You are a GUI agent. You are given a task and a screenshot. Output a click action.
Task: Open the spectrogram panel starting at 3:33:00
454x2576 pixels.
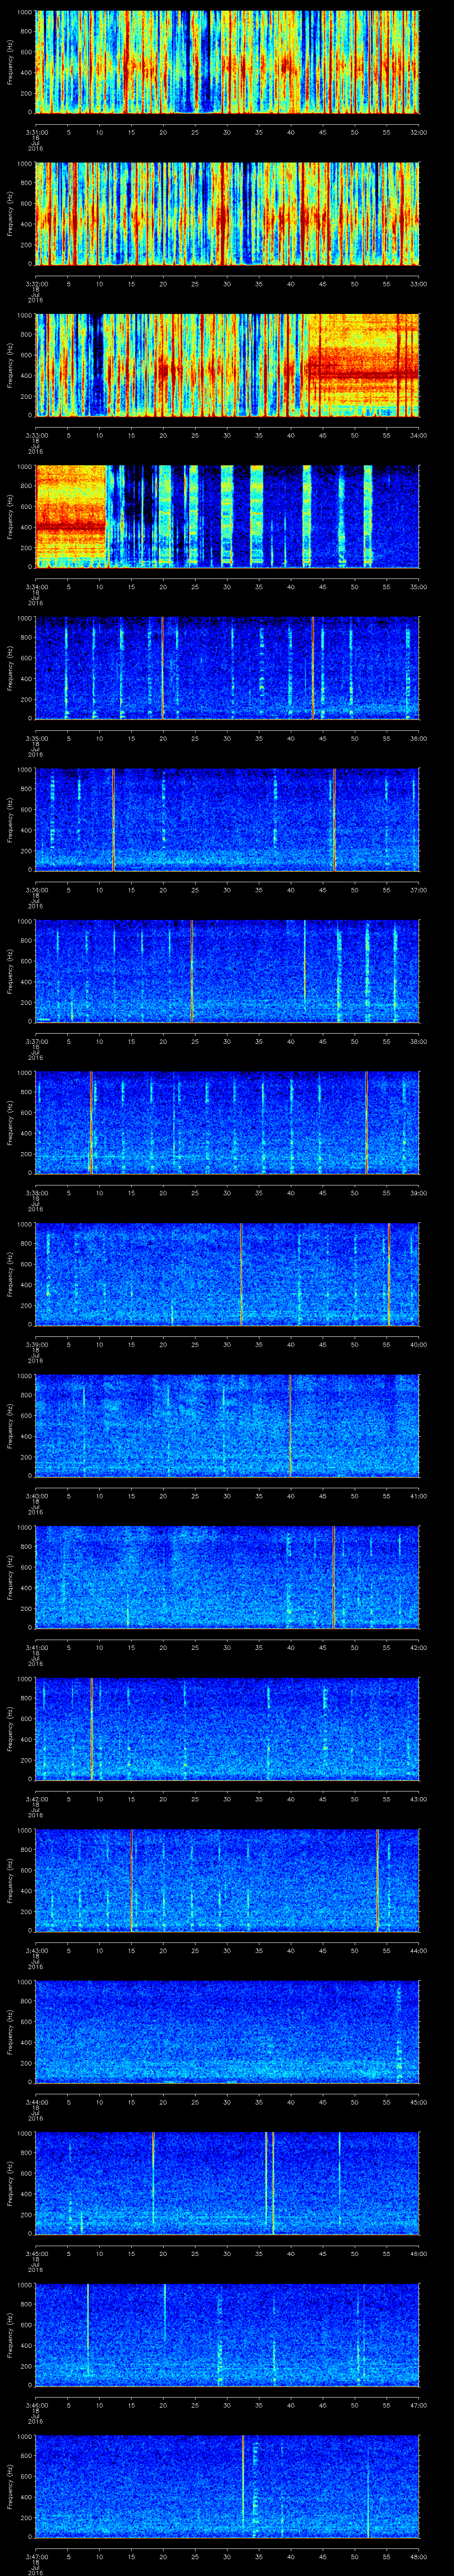pos(227,365)
